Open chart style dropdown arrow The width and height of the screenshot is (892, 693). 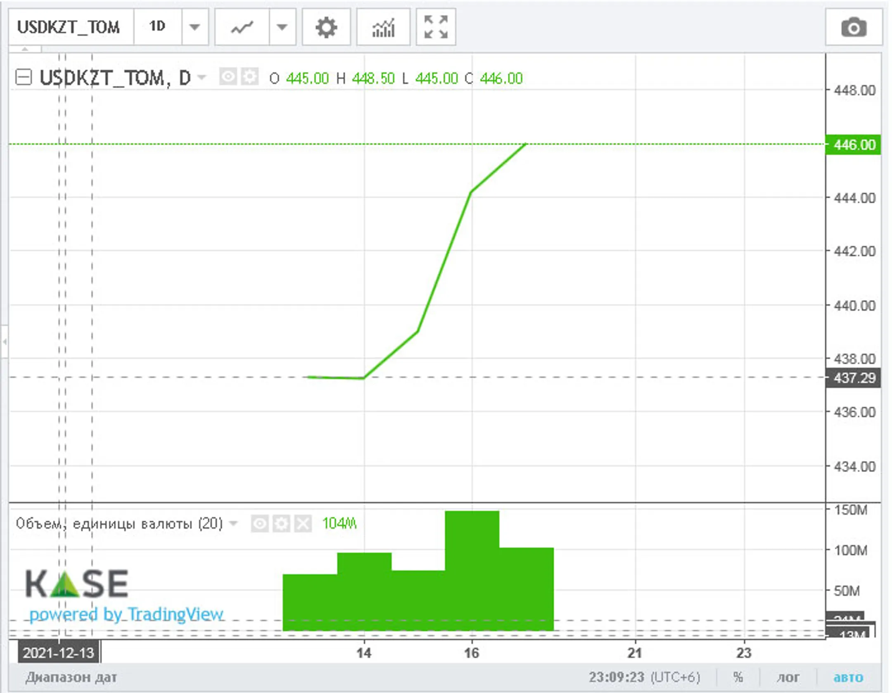282,27
